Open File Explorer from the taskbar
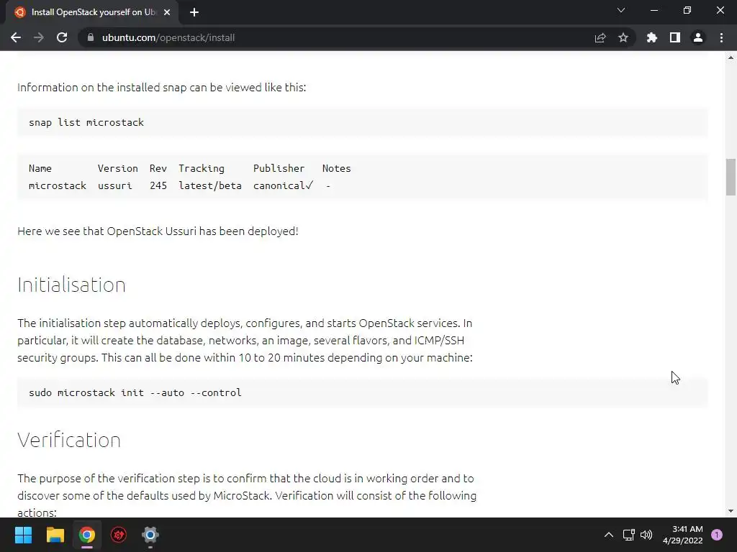Screen dimensions: 737x552 (55, 535)
